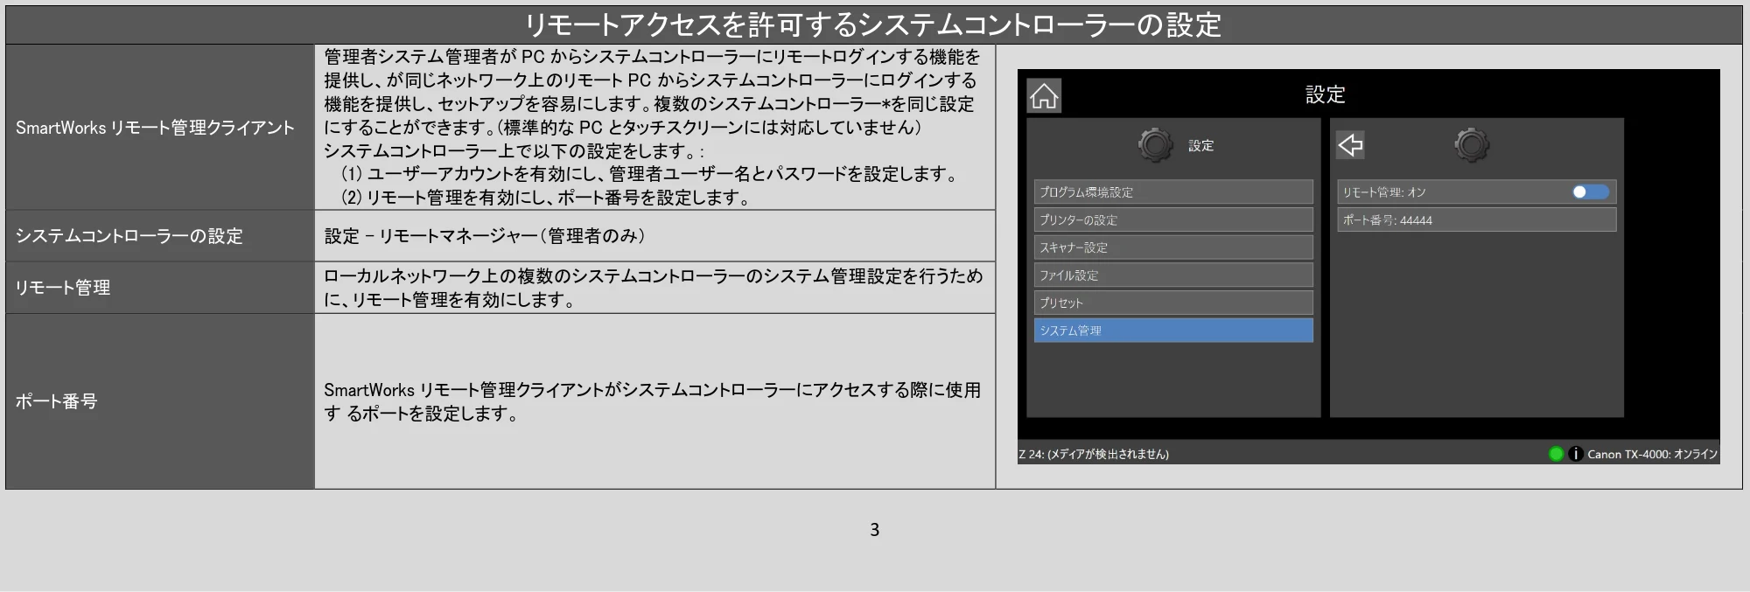The height and width of the screenshot is (592, 1750).
Task: Click the green online status indicator
Action: (x=1556, y=454)
